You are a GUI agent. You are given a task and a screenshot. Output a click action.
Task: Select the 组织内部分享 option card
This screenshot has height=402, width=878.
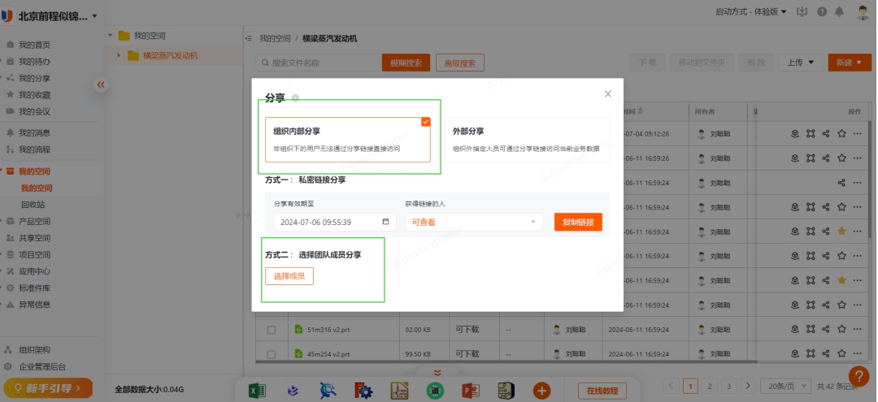pyautogui.click(x=347, y=140)
